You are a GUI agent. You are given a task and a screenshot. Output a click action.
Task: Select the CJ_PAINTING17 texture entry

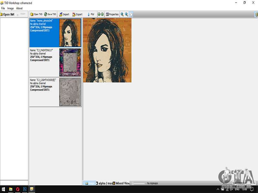pyautogui.click(x=55, y=62)
